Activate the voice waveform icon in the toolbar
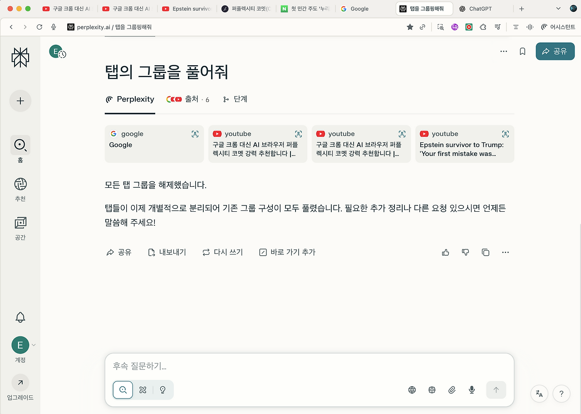The image size is (581, 414). pos(530,27)
